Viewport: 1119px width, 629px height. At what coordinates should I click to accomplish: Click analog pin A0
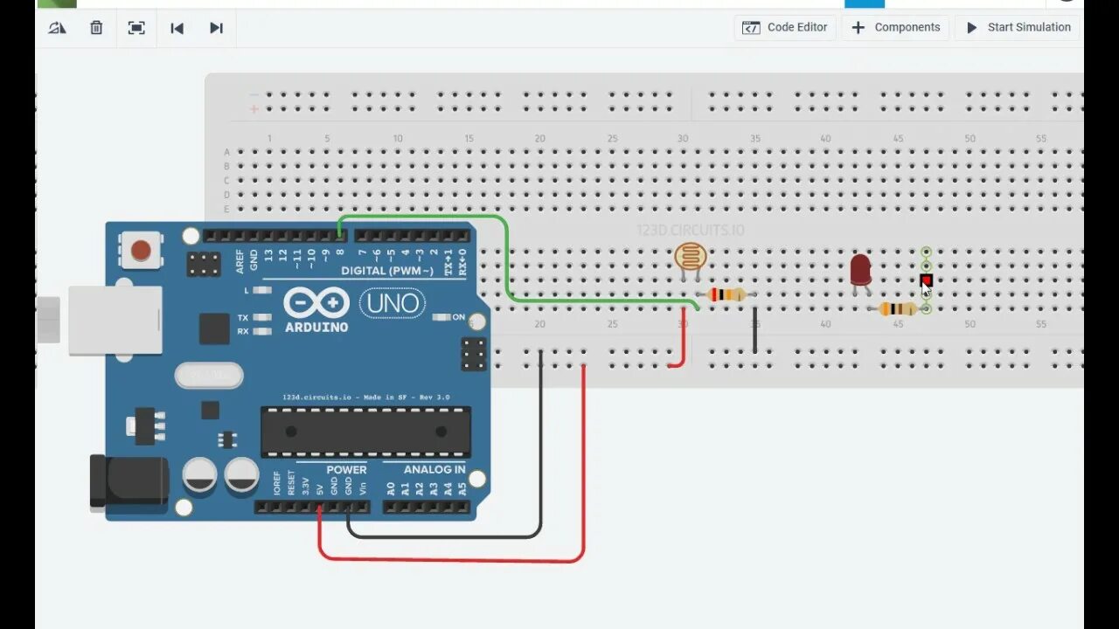click(391, 507)
